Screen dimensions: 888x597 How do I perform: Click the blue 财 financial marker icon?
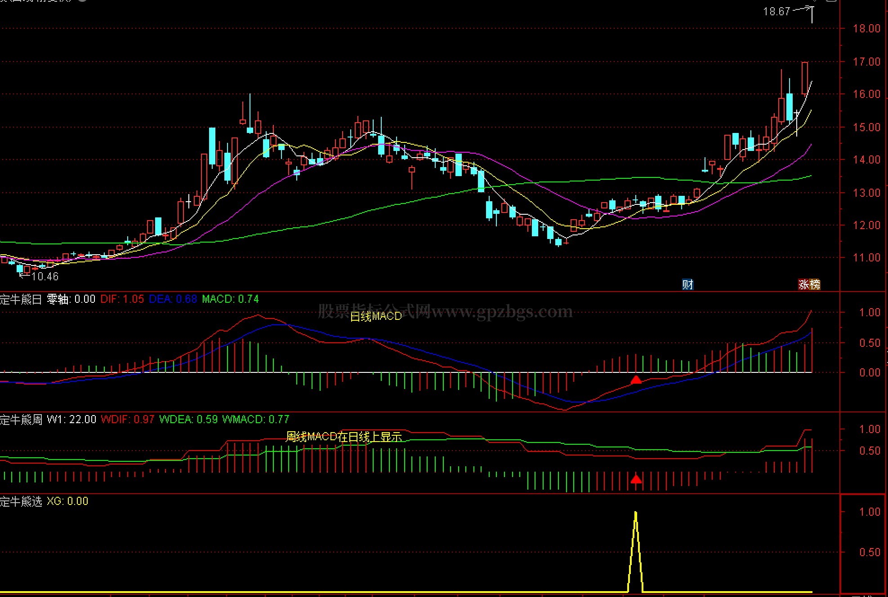[x=687, y=284]
